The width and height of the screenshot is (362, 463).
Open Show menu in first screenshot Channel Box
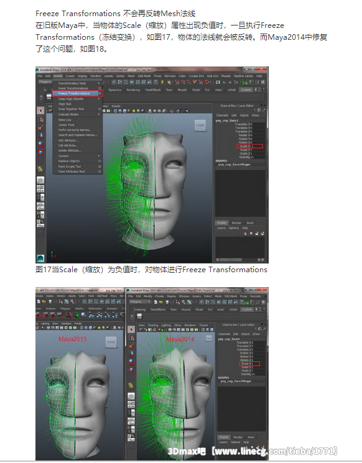[255, 116]
